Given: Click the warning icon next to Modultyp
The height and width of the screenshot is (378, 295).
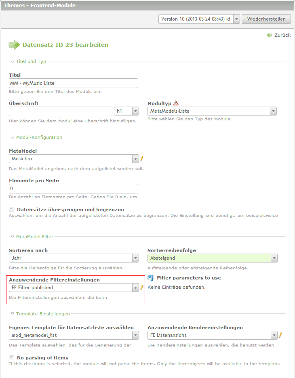Looking at the screenshot, I should pyautogui.click(x=176, y=103).
